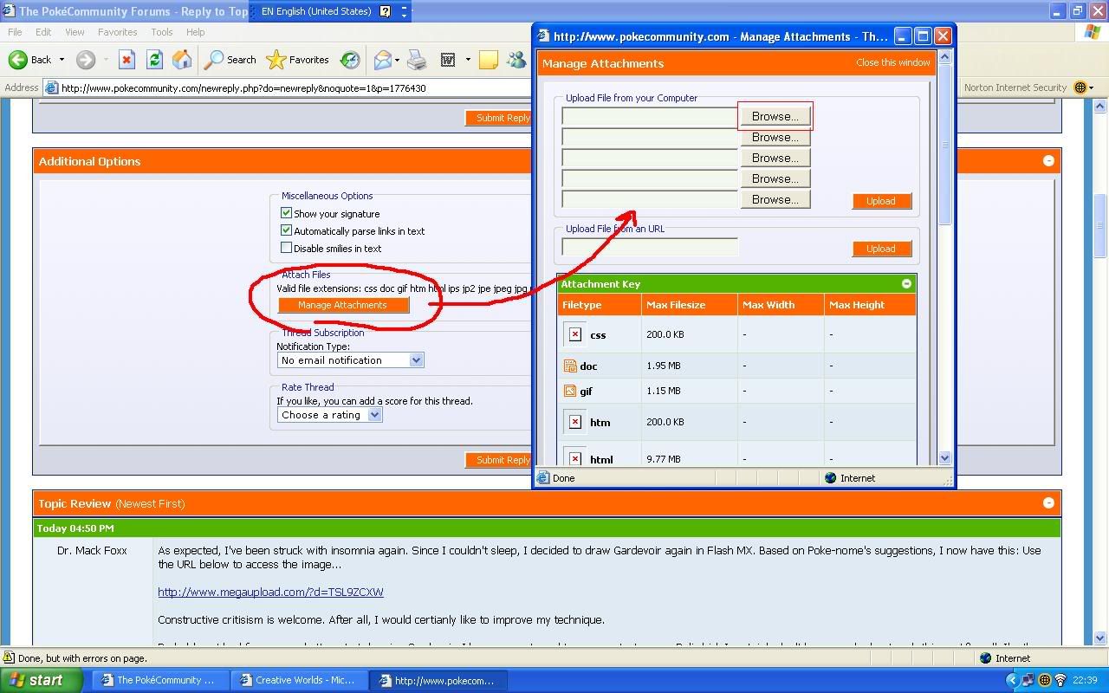Open the Help menu

click(x=195, y=32)
